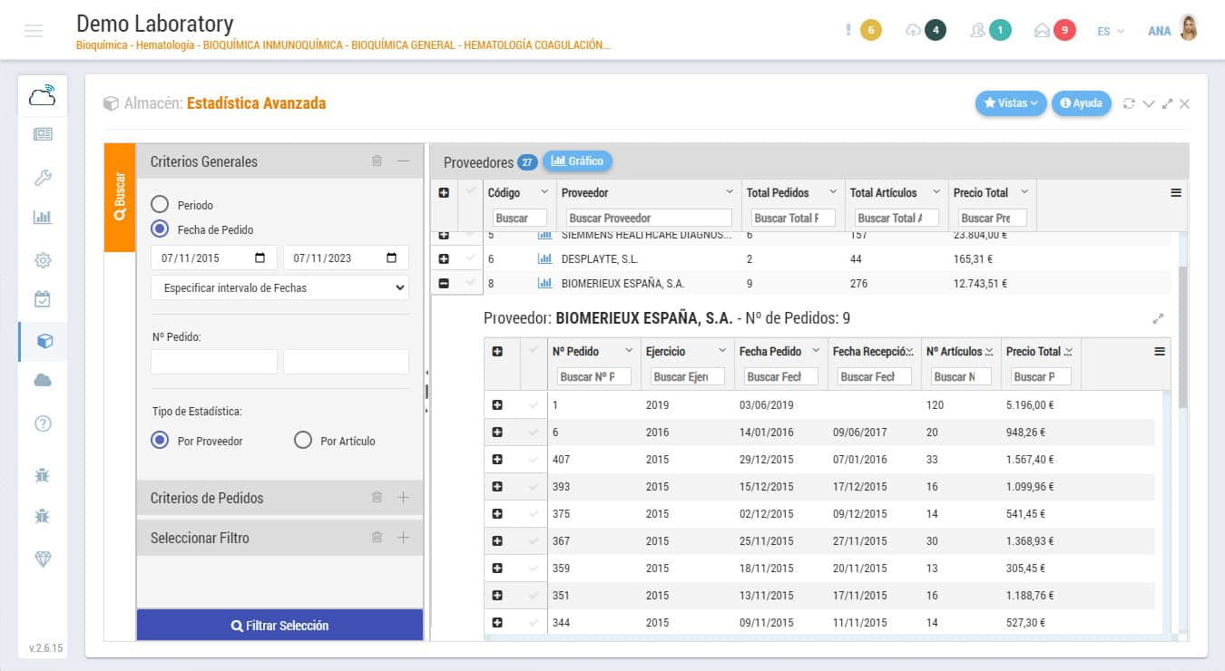The width and height of the screenshot is (1225, 671).
Task: Select the Fecha de Pedido radio button
Action: coord(160,229)
